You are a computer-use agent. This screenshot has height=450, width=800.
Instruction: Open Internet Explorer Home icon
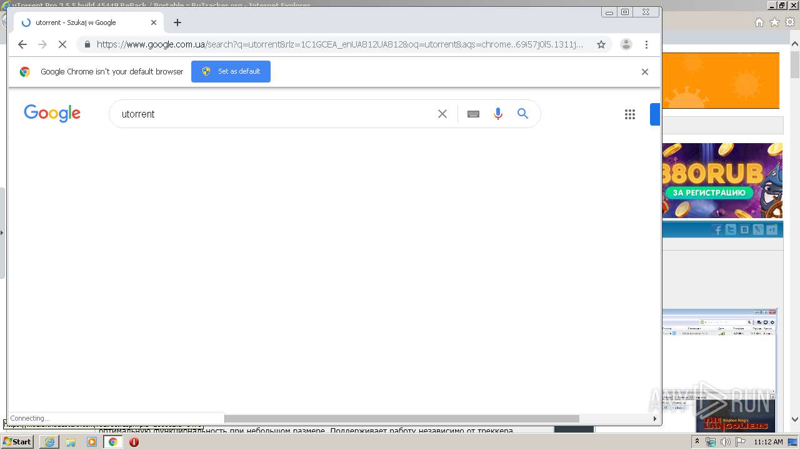tap(759, 22)
